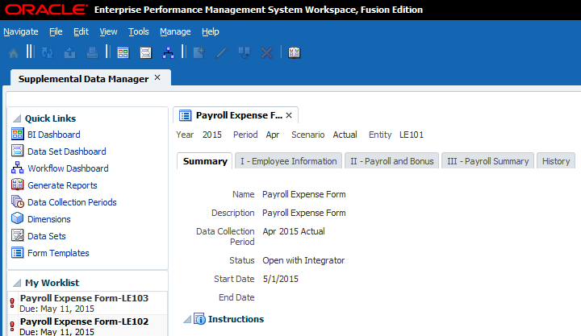This screenshot has height=336, width=581.
Task: Click the Entity value LE101
Action: click(412, 135)
